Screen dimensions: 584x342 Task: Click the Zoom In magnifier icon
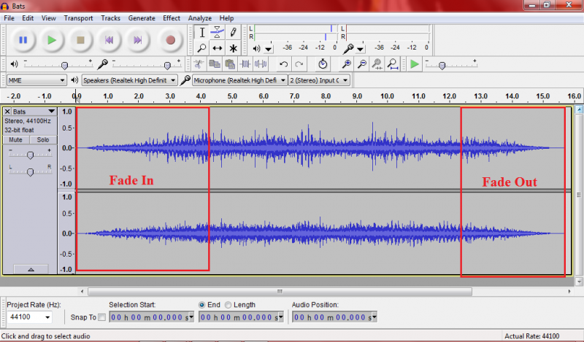tap(347, 65)
